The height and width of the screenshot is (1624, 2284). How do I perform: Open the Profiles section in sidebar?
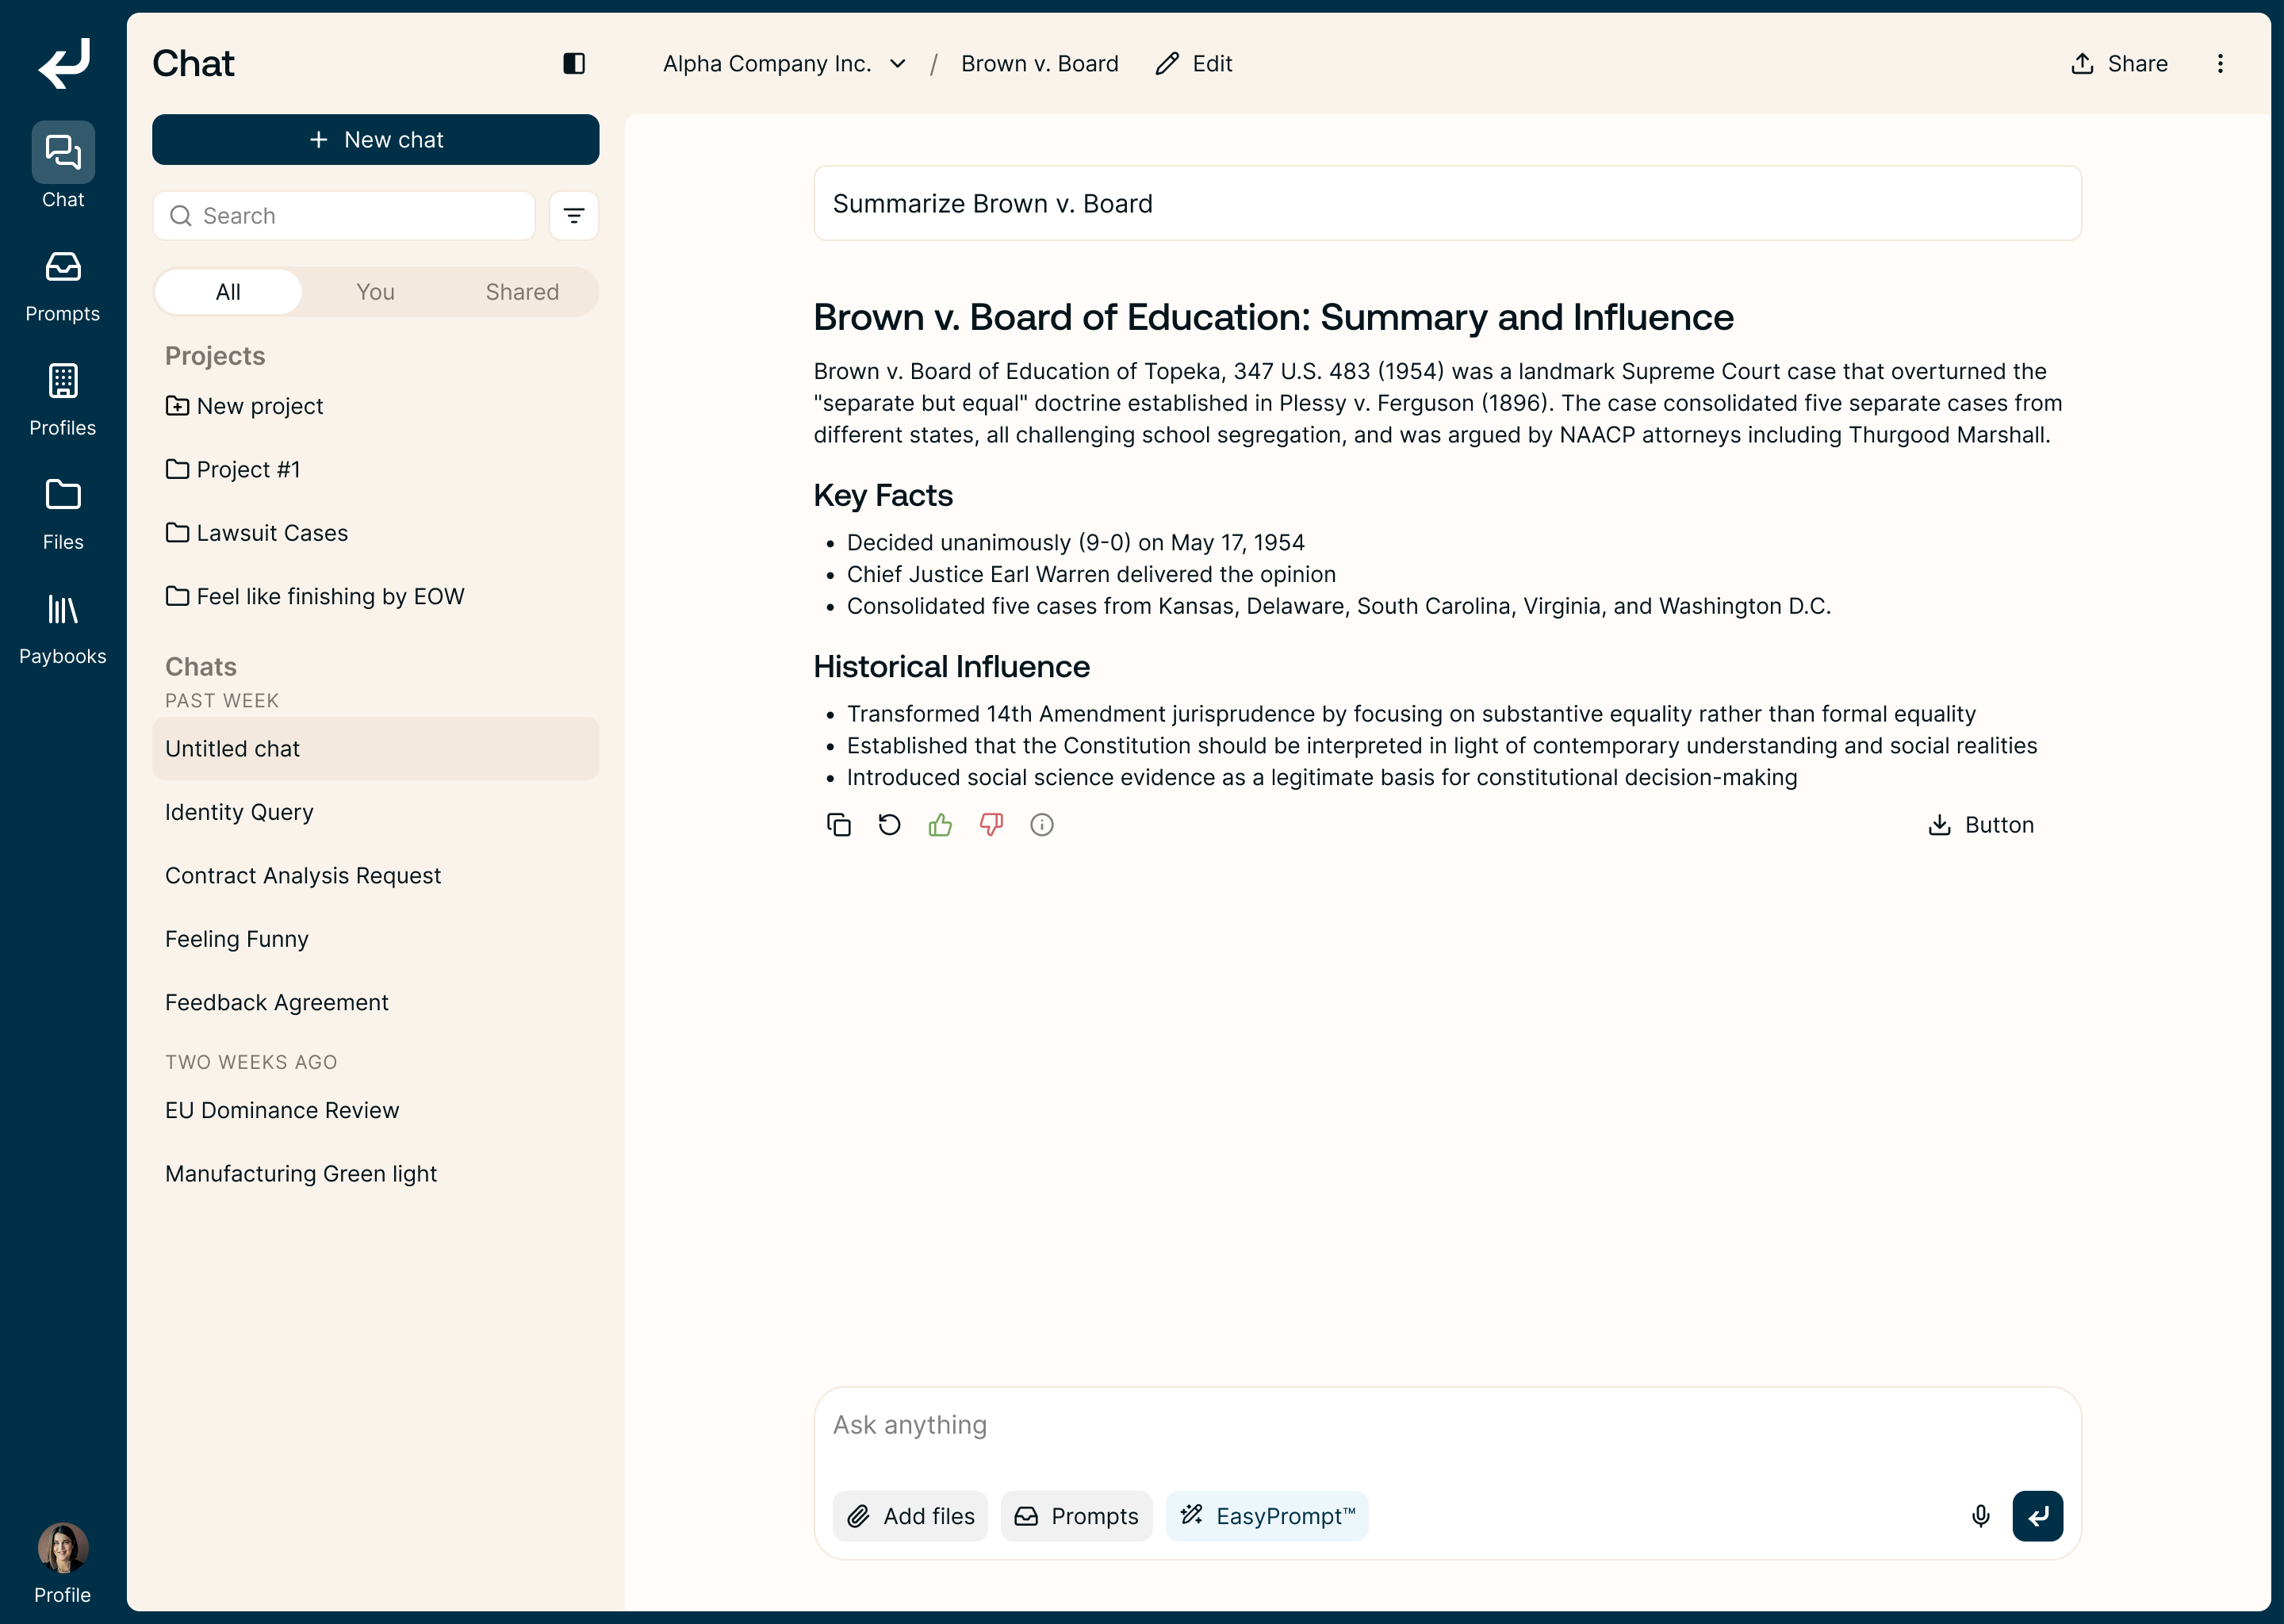pos(63,401)
